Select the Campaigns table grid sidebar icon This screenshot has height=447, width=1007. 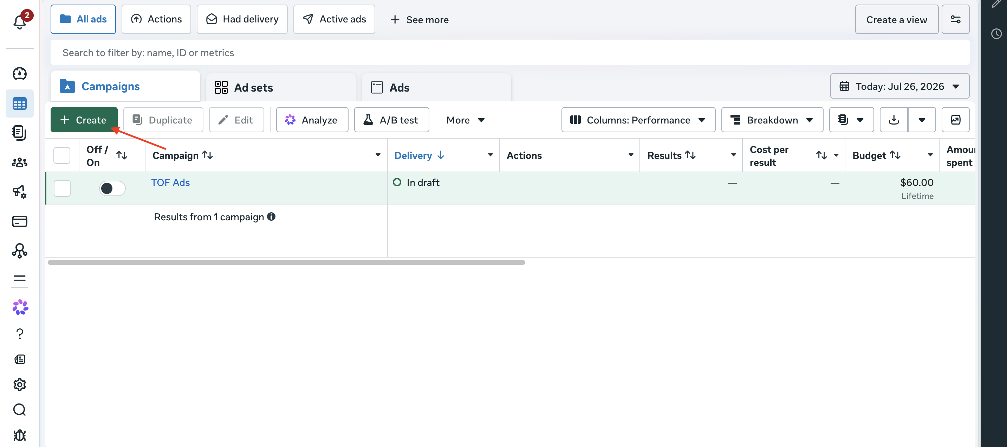click(x=20, y=104)
